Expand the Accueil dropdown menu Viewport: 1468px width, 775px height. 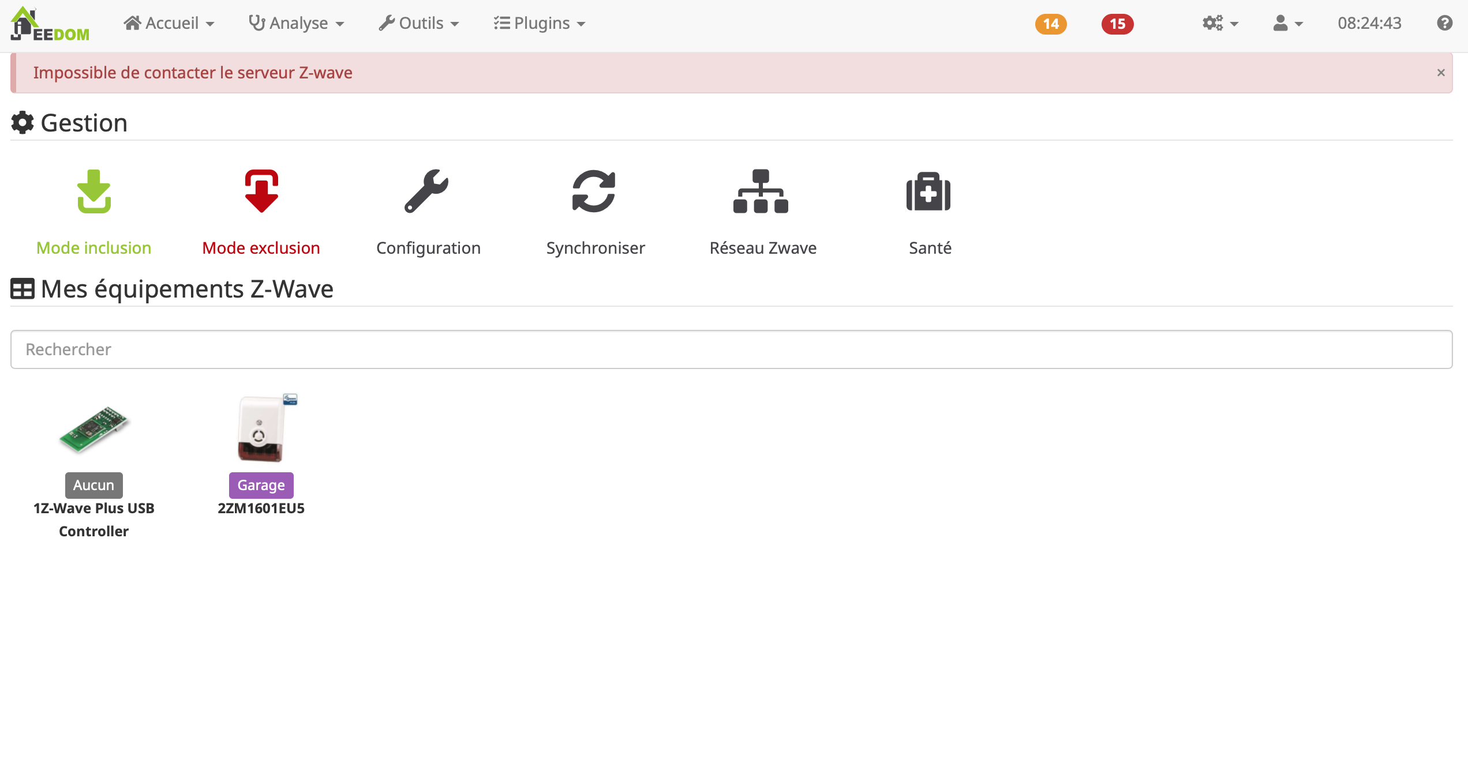(169, 23)
